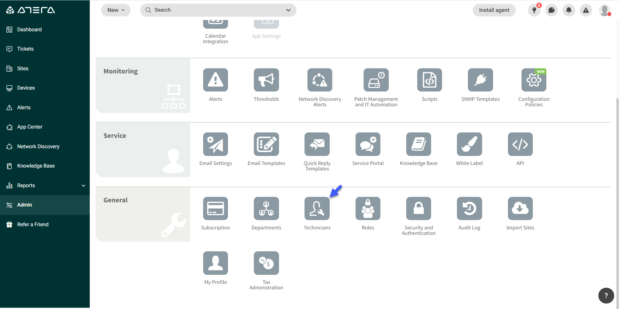The height and width of the screenshot is (309, 620).
Task: Go to Tickets in the sidebar
Action: click(x=45, y=49)
